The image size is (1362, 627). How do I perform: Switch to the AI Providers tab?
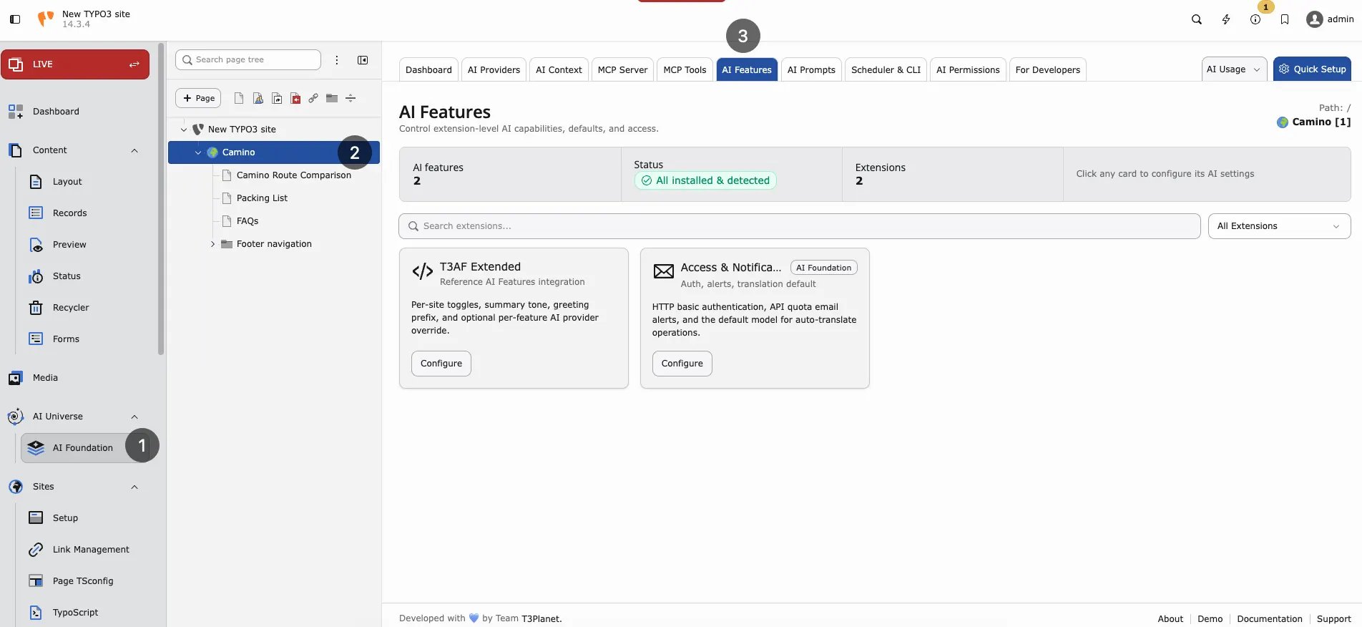(494, 69)
